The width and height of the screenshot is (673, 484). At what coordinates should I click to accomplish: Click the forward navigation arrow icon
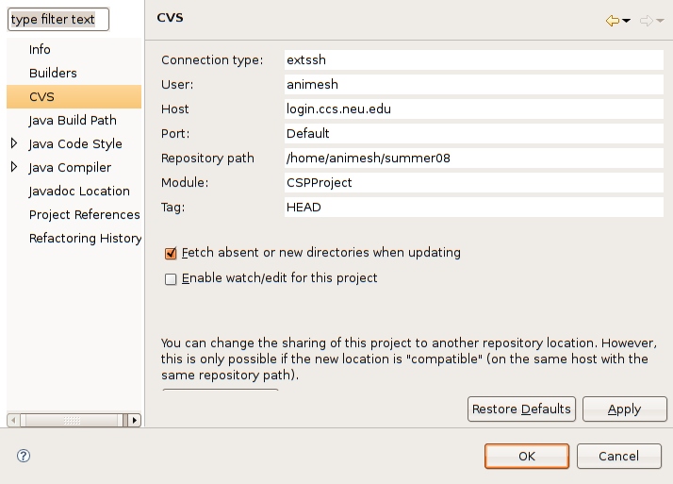646,21
